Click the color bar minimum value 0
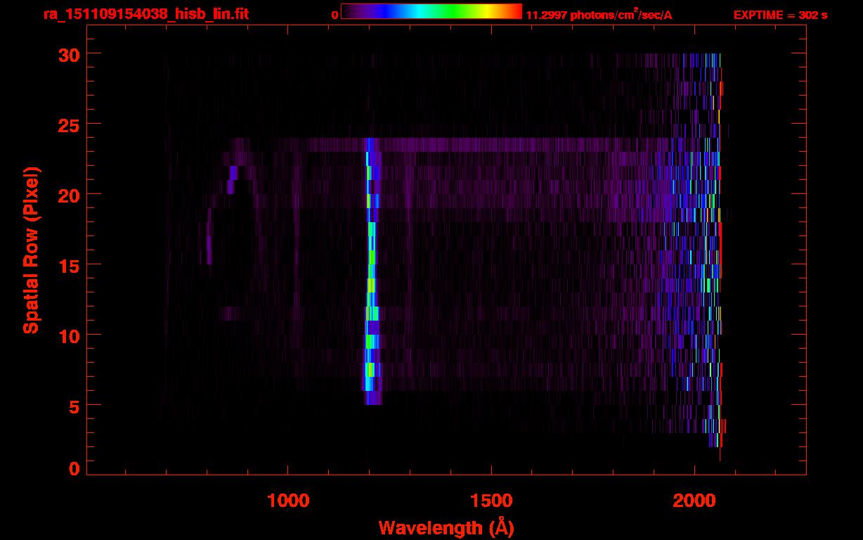The image size is (863, 540). pyautogui.click(x=335, y=15)
